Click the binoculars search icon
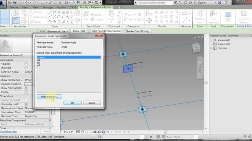This screenshot has width=252, height=141. [x=176, y=3]
